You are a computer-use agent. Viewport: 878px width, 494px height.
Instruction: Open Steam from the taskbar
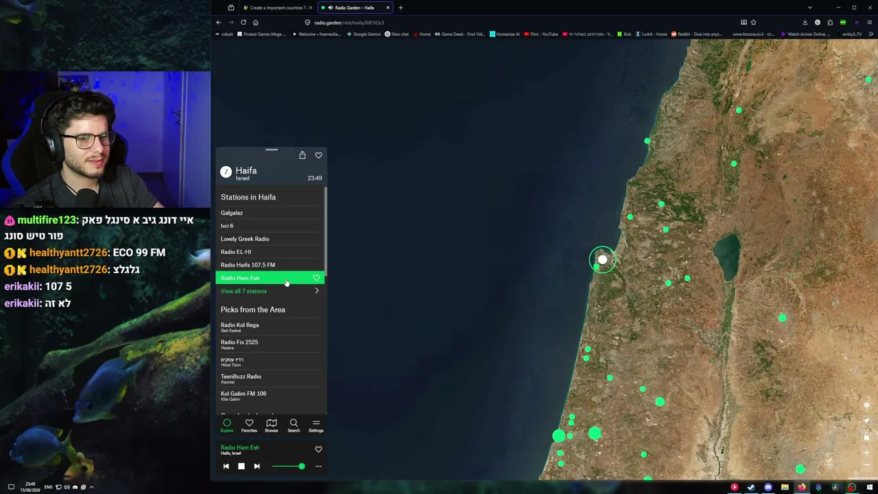tap(751, 488)
